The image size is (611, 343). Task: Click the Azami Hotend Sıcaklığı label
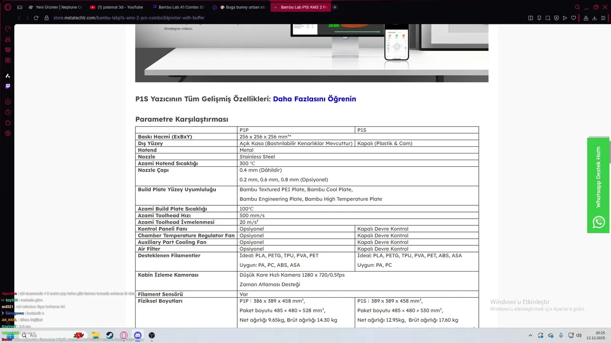168,163
